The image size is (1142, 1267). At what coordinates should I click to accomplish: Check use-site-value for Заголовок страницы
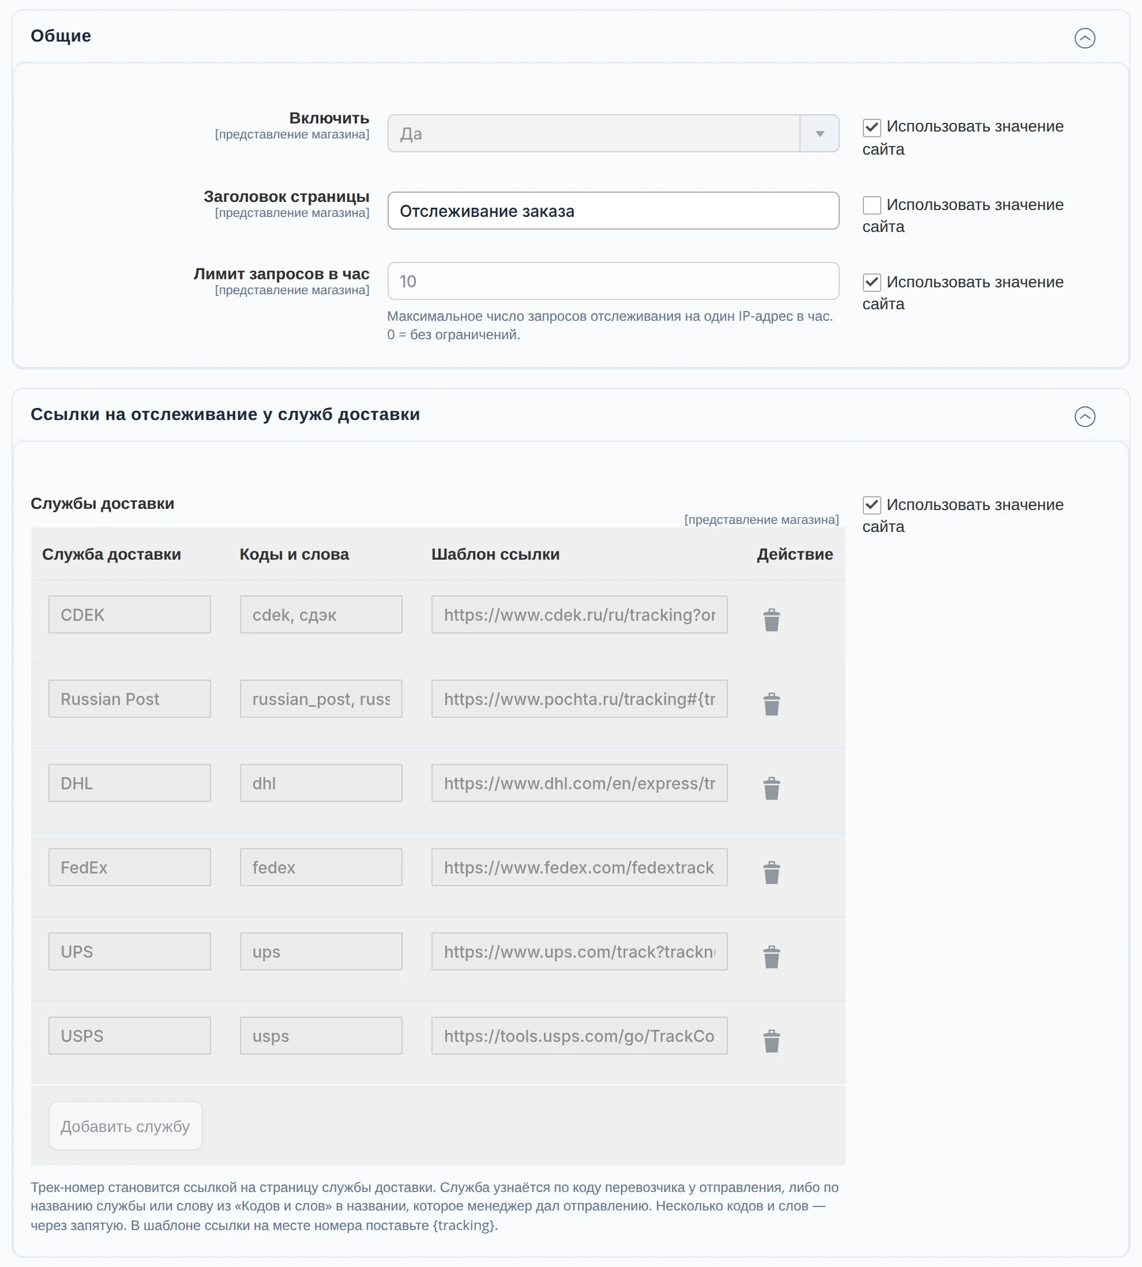pyautogui.click(x=871, y=205)
